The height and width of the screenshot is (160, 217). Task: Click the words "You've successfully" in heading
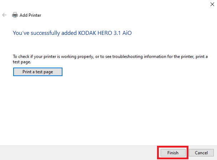tap(36, 33)
